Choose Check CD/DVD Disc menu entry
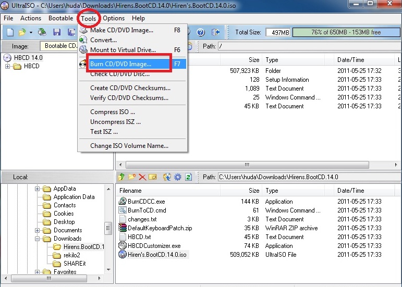Viewport: 402px width, 287px height. click(132, 74)
